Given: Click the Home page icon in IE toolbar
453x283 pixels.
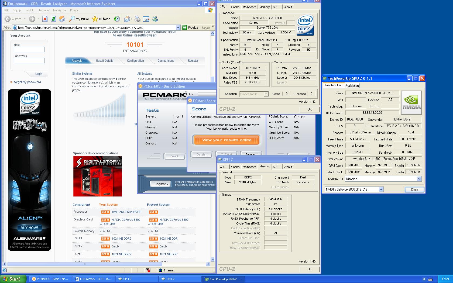Looking at the screenshot, I should pos(62,19).
